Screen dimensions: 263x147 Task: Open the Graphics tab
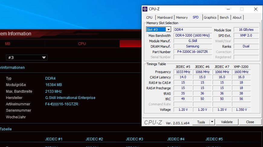point(210,18)
